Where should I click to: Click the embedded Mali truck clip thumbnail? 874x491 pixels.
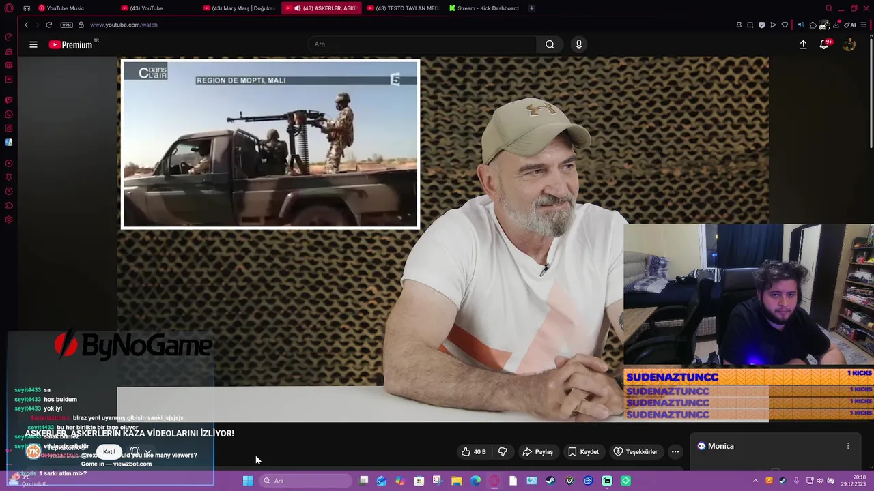point(270,144)
